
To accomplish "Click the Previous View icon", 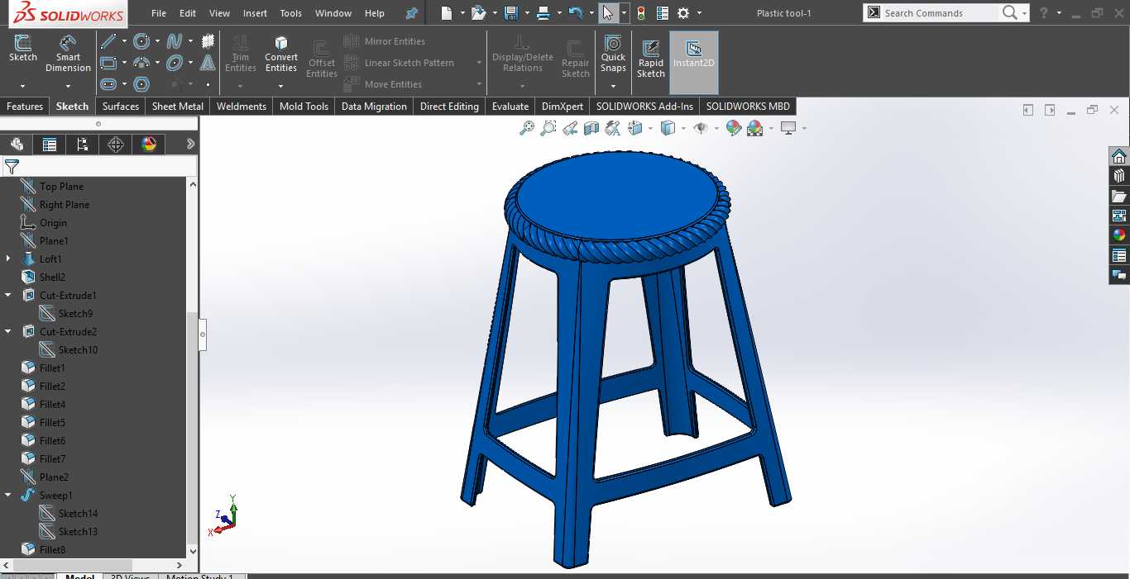I will (x=570, y=128).
